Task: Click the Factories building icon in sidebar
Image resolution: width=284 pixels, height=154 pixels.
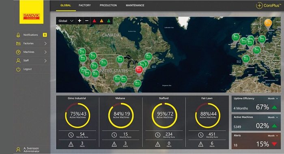Action: click(x=18, y=43)
